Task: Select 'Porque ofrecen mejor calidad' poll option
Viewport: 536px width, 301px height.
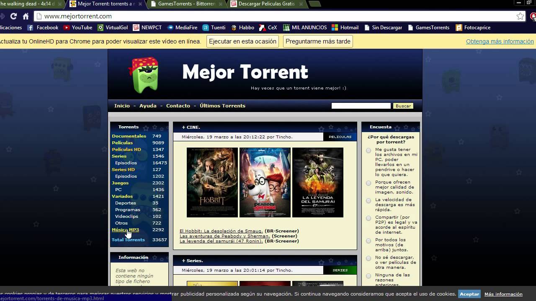Action: 368,183
